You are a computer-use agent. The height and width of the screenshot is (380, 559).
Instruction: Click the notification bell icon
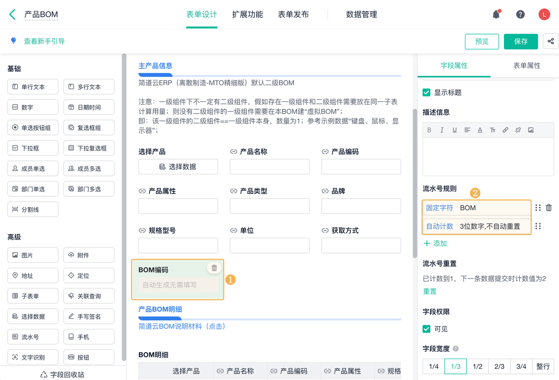pyautogui.click(x=496, y=14)
